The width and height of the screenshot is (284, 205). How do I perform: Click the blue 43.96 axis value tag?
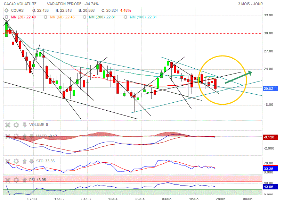tap(270, 187)
